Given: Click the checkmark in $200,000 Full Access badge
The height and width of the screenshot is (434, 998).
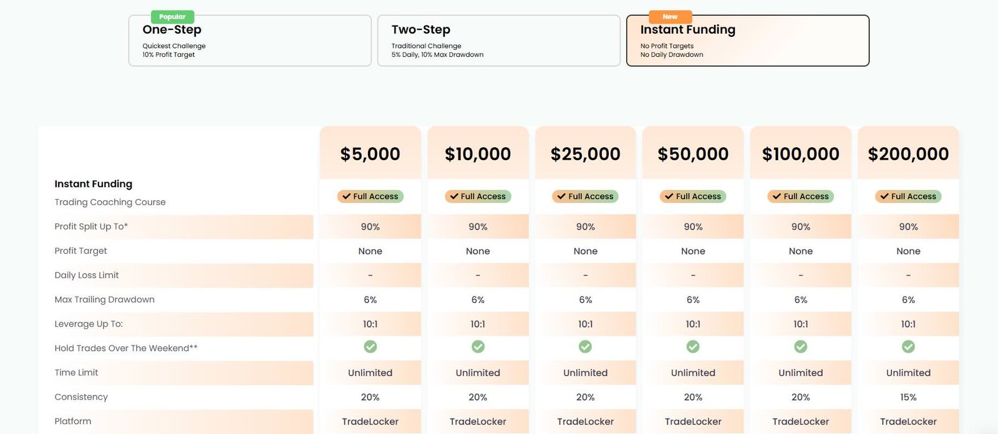Looking at the screenshot, I should 885,196.
